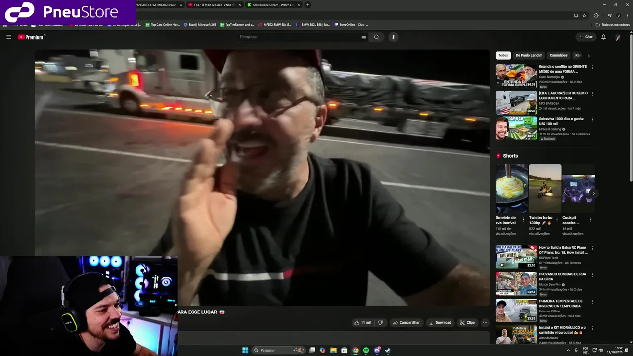
Task: Select the Caminhões filter chip
Action: point(559,55)
